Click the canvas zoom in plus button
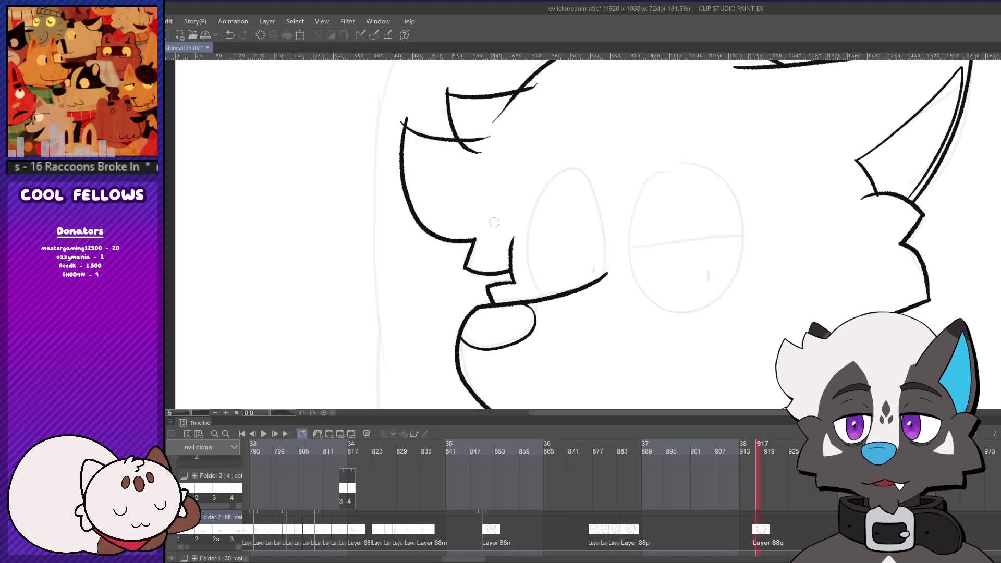This screenshot has height=563, width=1001. coord(226,412)
